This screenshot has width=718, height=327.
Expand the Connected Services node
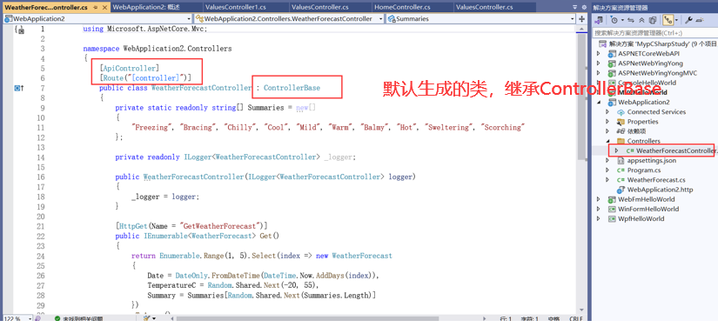pos(607,112)
